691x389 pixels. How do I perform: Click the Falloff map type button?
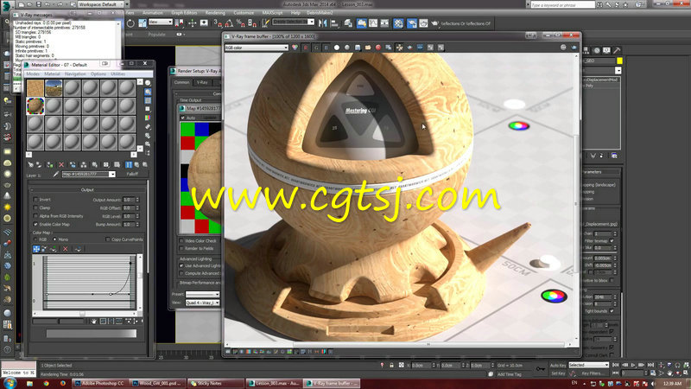coord(132,175)
